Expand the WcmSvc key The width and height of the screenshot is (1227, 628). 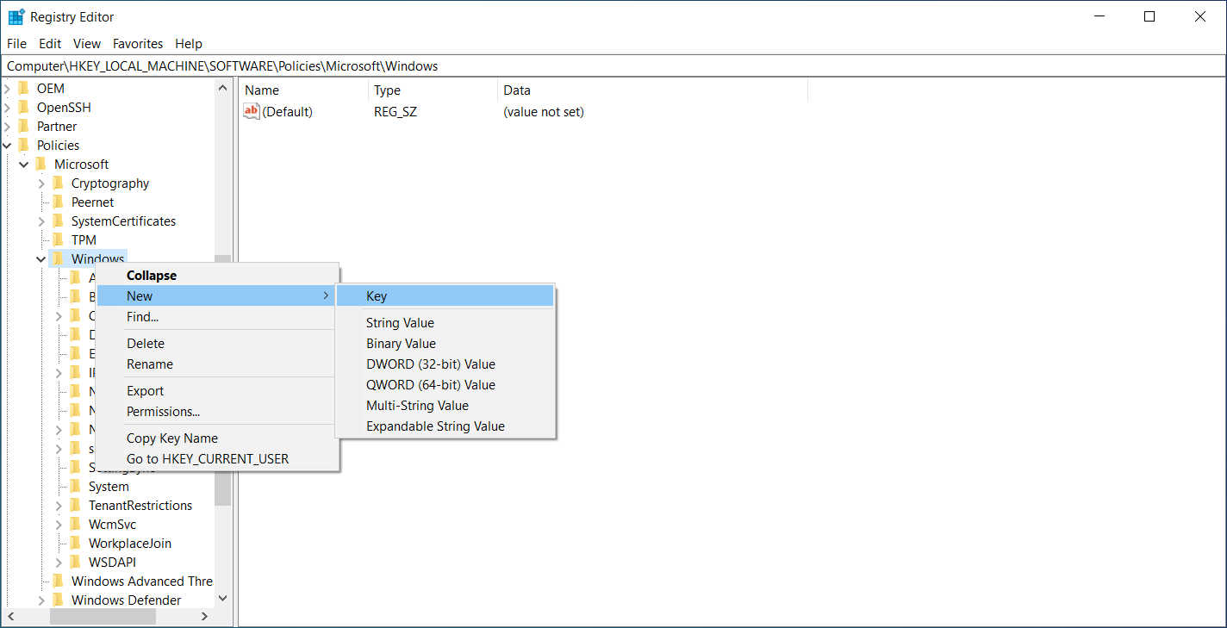[x=59, y=524]
